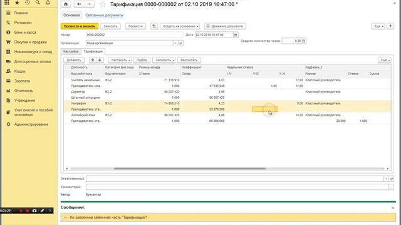Viewport: 401px width, 225px height.
Task: Navigate forward with the right arrow
Action: pos(89,4)
